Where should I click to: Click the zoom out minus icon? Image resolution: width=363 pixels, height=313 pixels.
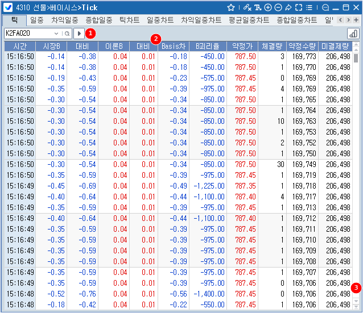coord(278,8)
